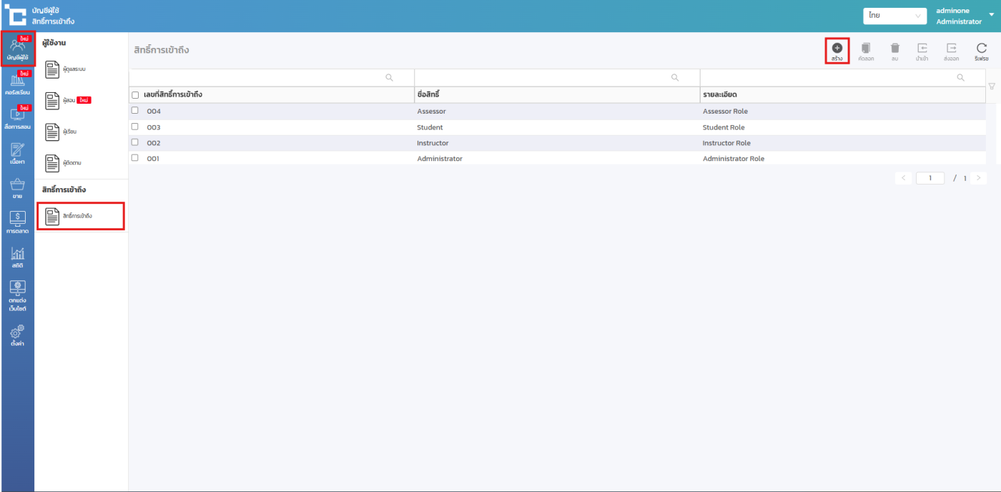This screenshot has width=1001, height=492.
Task: Toggle the select-all checkbox in table header
Action: click(x=135, y=95)
